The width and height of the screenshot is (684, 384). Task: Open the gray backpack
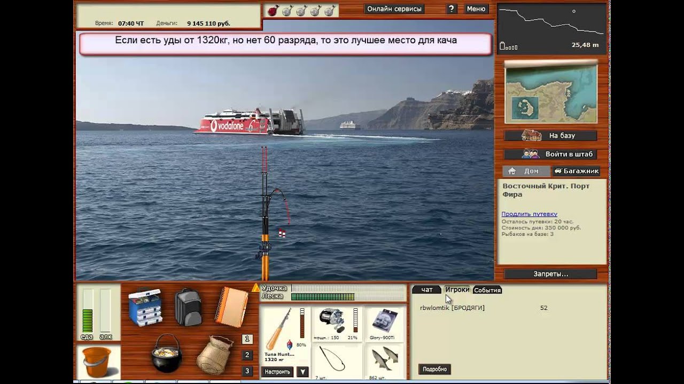click(188, 307)
